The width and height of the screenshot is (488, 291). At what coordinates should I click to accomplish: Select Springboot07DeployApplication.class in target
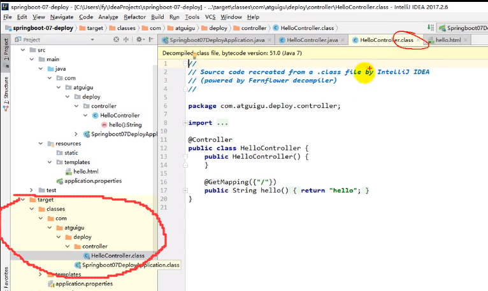[127, 265]
